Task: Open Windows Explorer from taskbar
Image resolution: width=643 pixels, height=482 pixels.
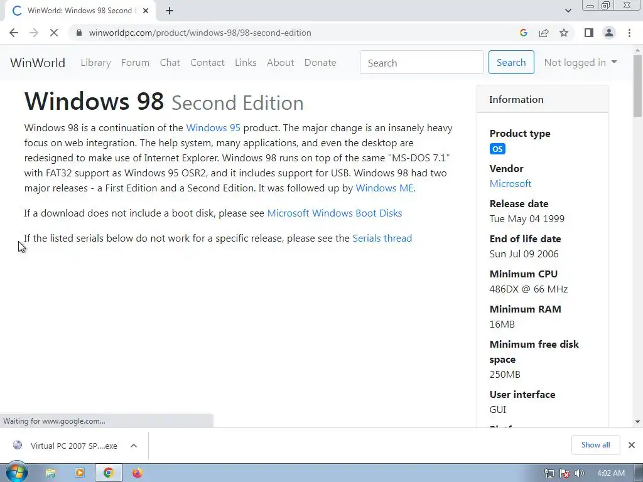Action: pos(50,473)
